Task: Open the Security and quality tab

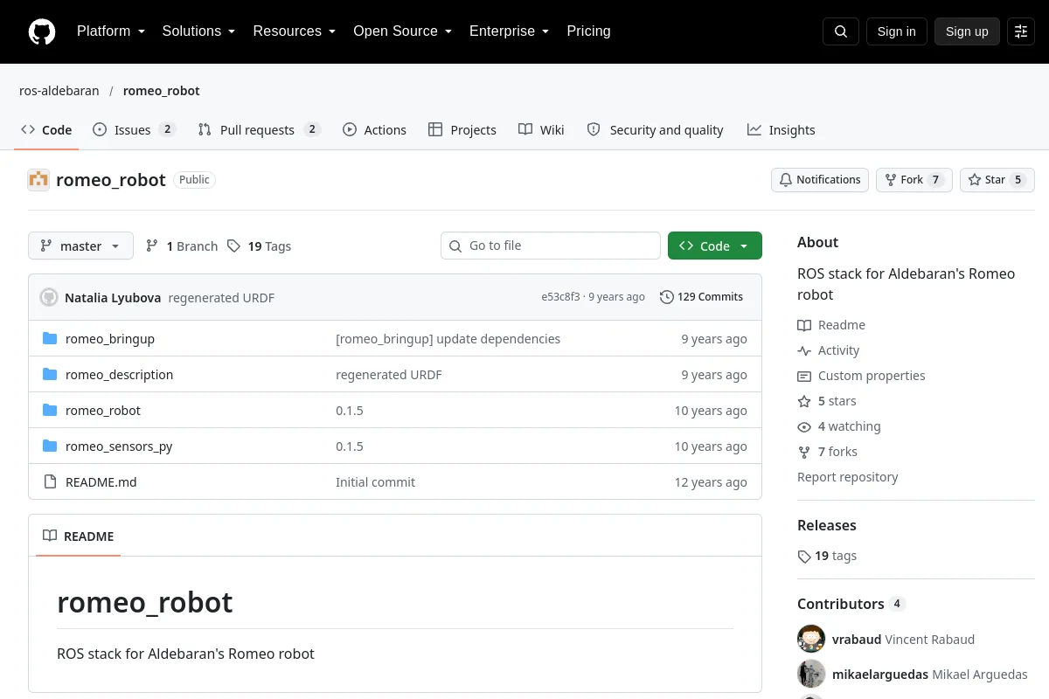Action: click(655, 130)
